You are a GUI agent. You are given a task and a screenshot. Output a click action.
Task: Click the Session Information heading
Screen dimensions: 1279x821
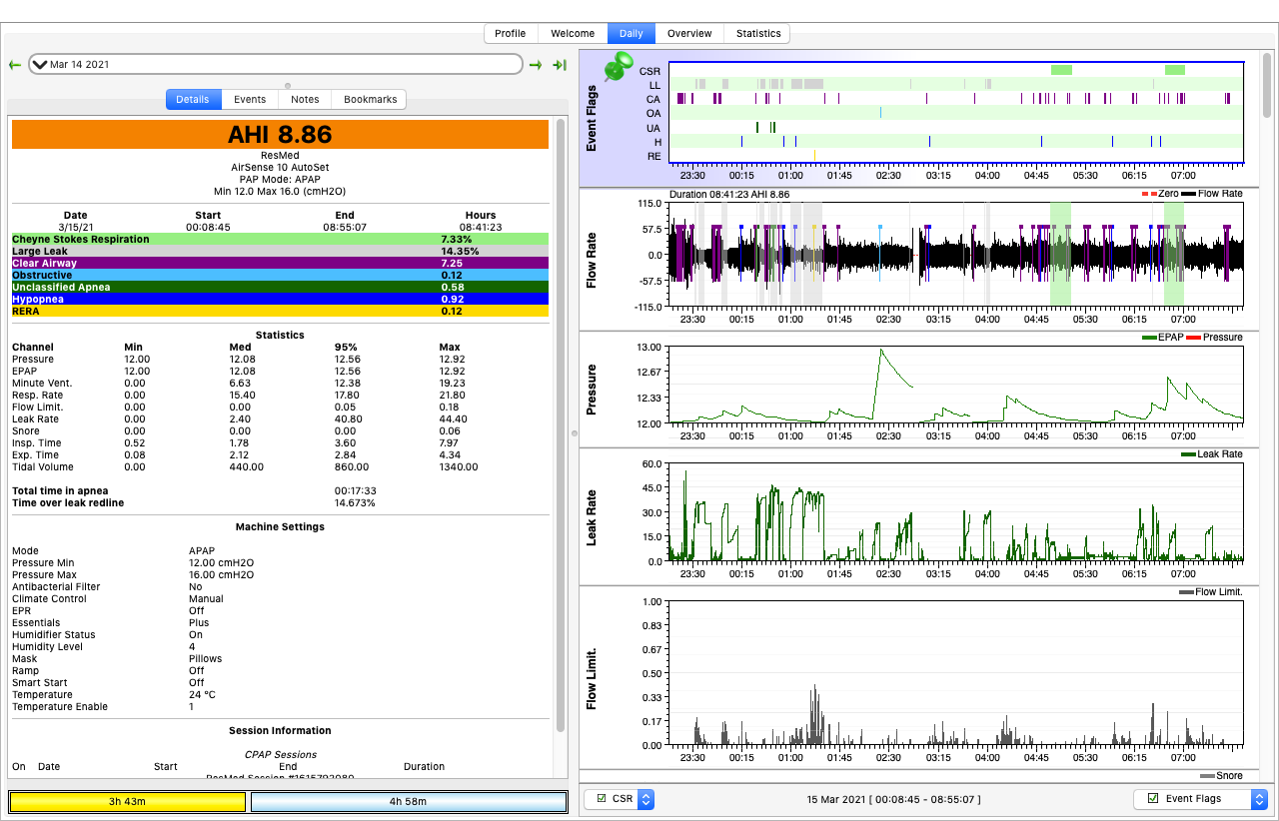click(280, 730)
